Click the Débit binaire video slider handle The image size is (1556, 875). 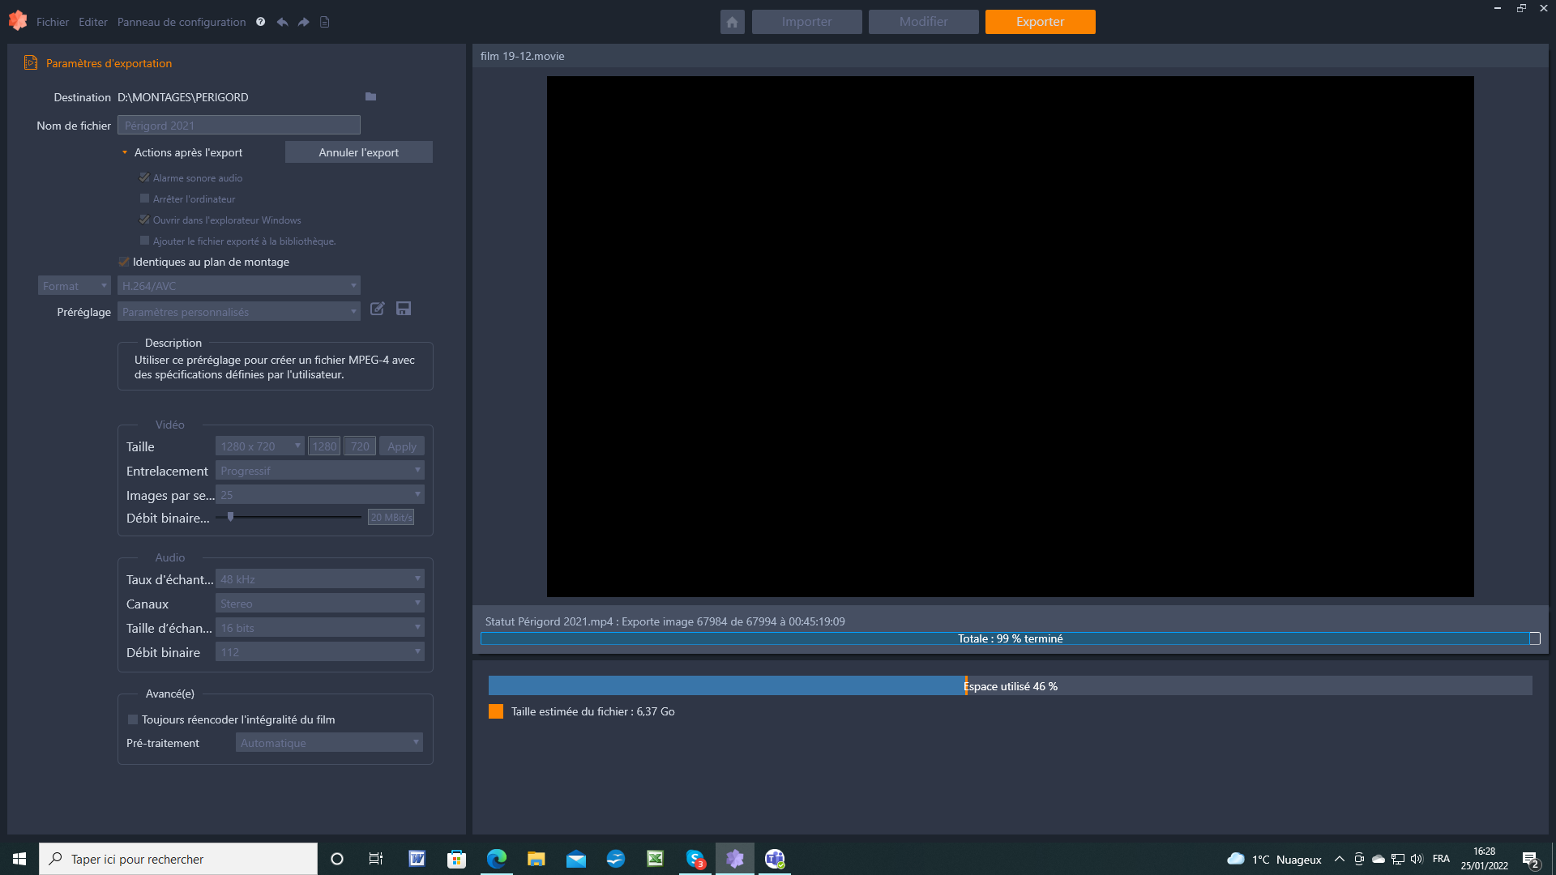230,517
